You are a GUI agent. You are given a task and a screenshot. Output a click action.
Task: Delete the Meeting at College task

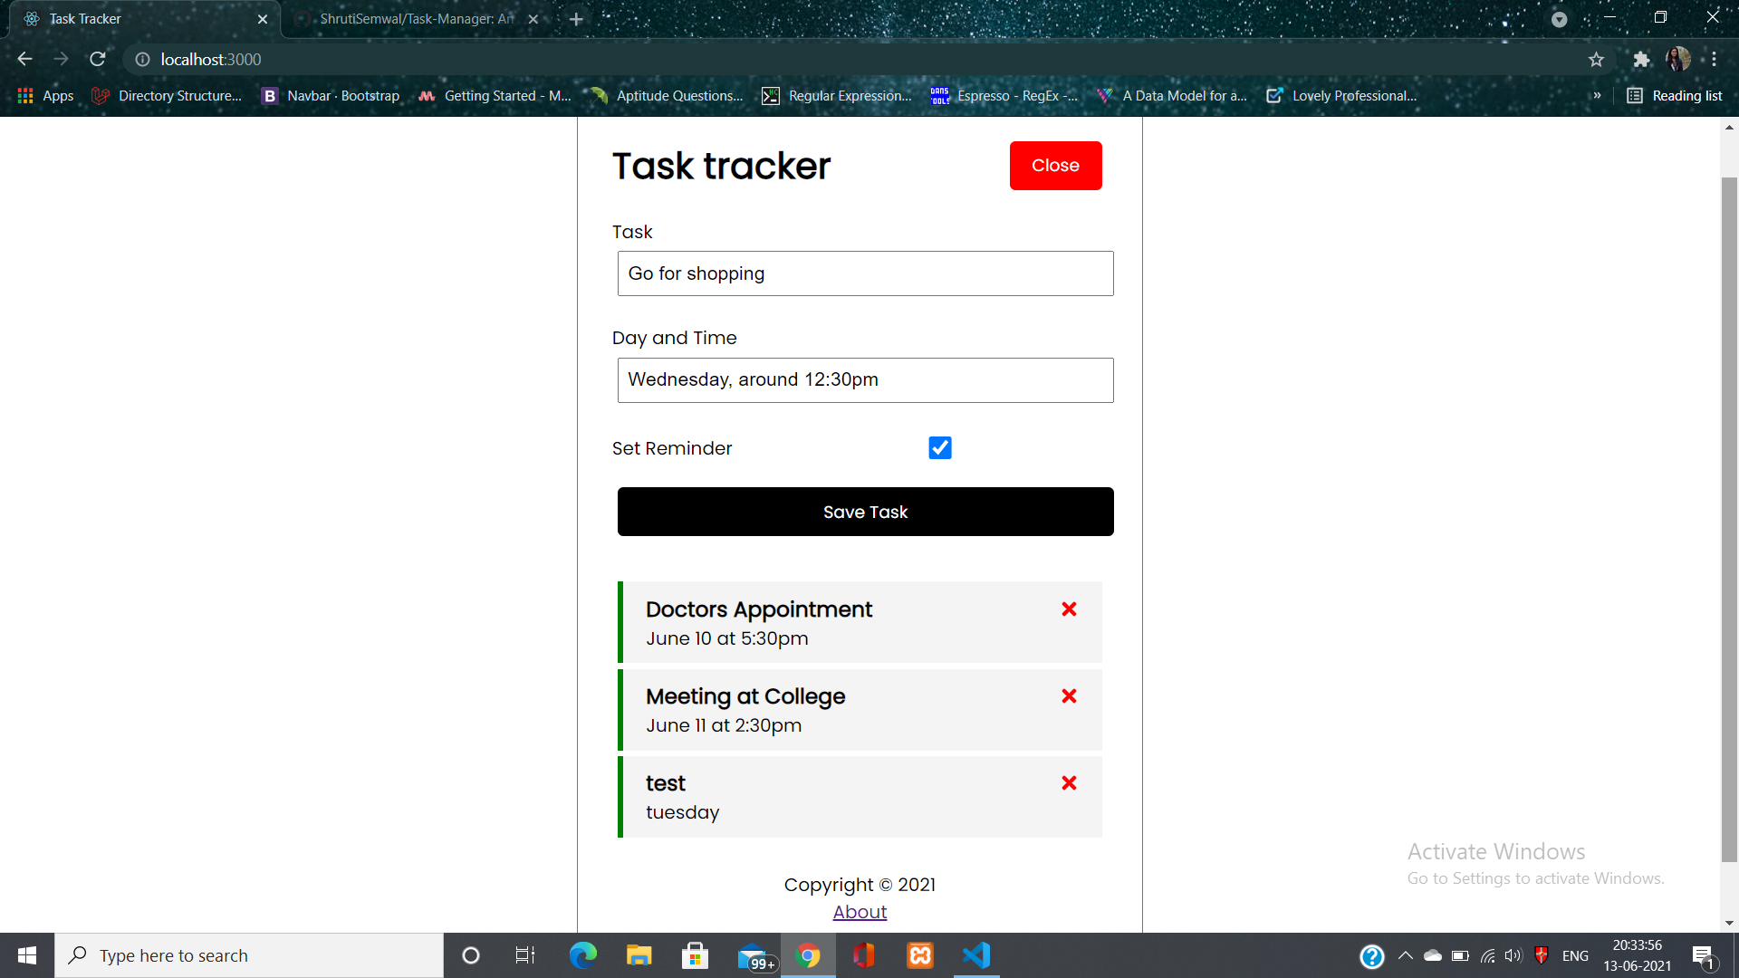1069,696
